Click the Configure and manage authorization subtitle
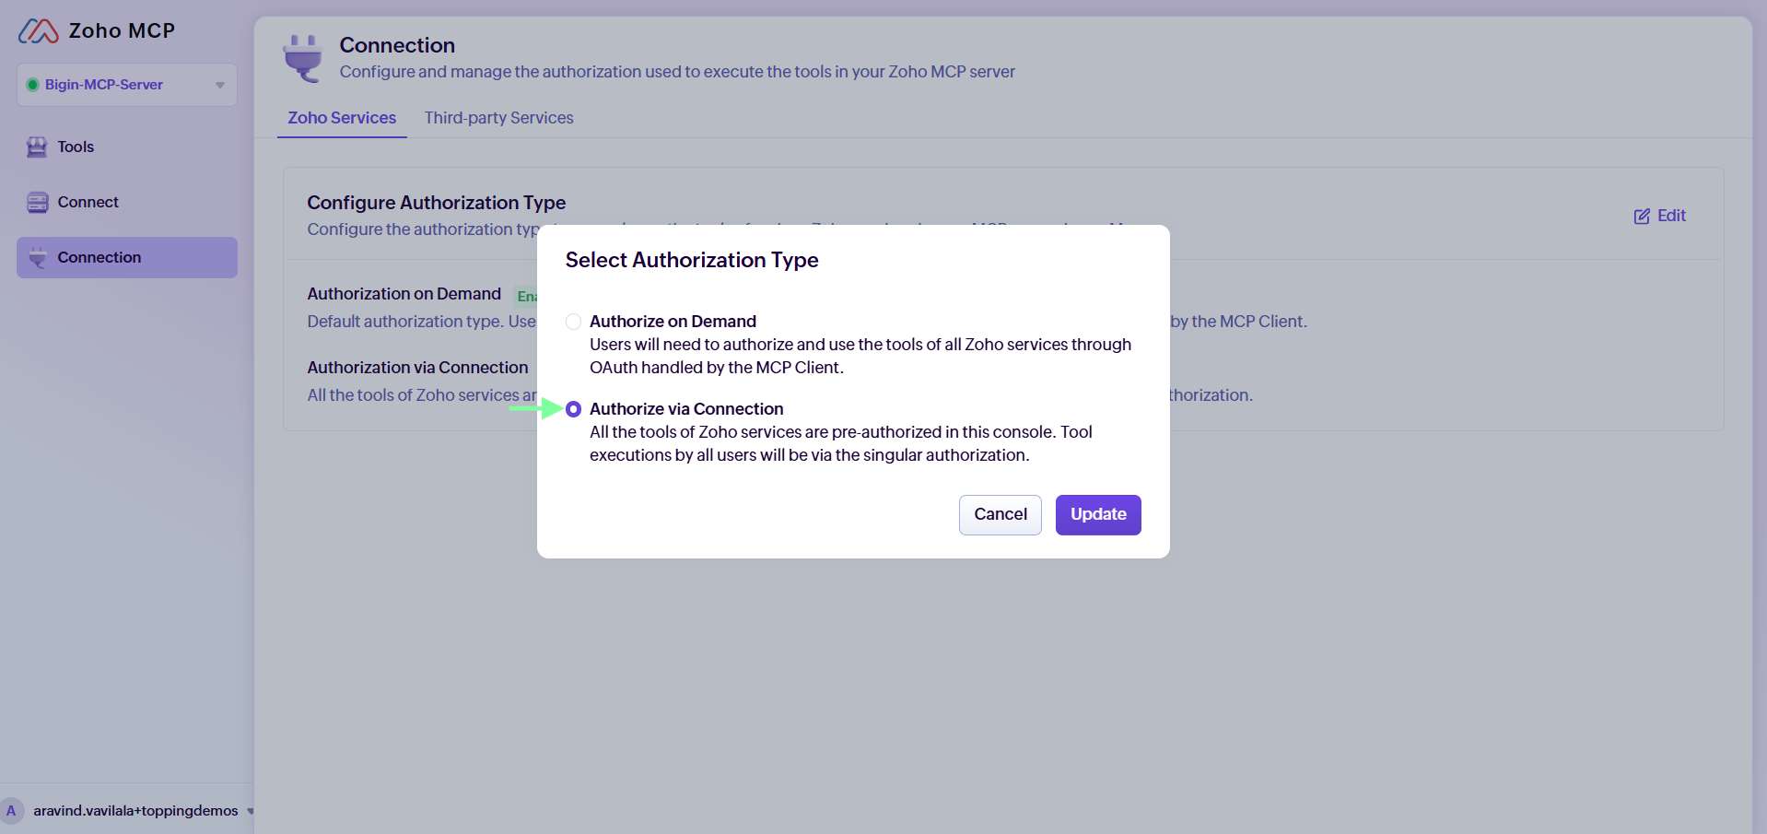The width and height of the screenshot is (1767, 834). pyautogui.click(x=677, y=72)
